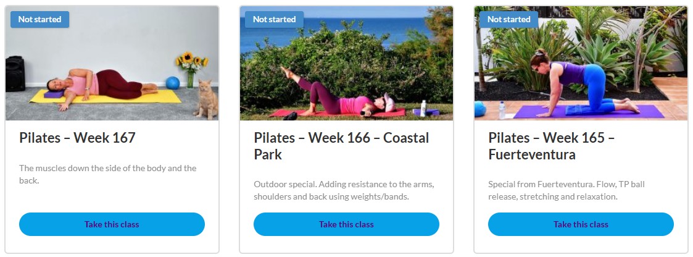Click the Not started label on Week 166
Image resolution: width=693 pixels, height=257 pixels.
pyautogui.click(x=274, y=19)
